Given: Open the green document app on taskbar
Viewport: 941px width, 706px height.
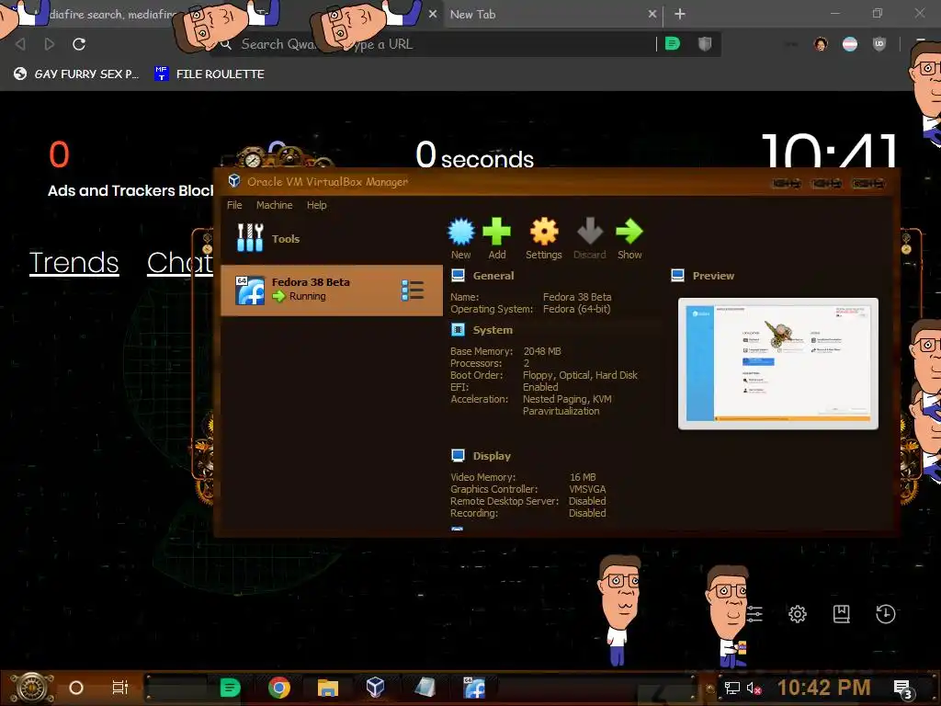Looking at the screenshot, I should (x=230, y=688).
